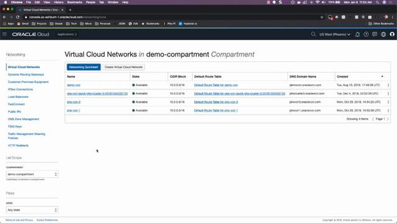The width and height of the screenshot is (397, 223).
Task: Go to TSIG Keys
Action: tap(15, 126)
